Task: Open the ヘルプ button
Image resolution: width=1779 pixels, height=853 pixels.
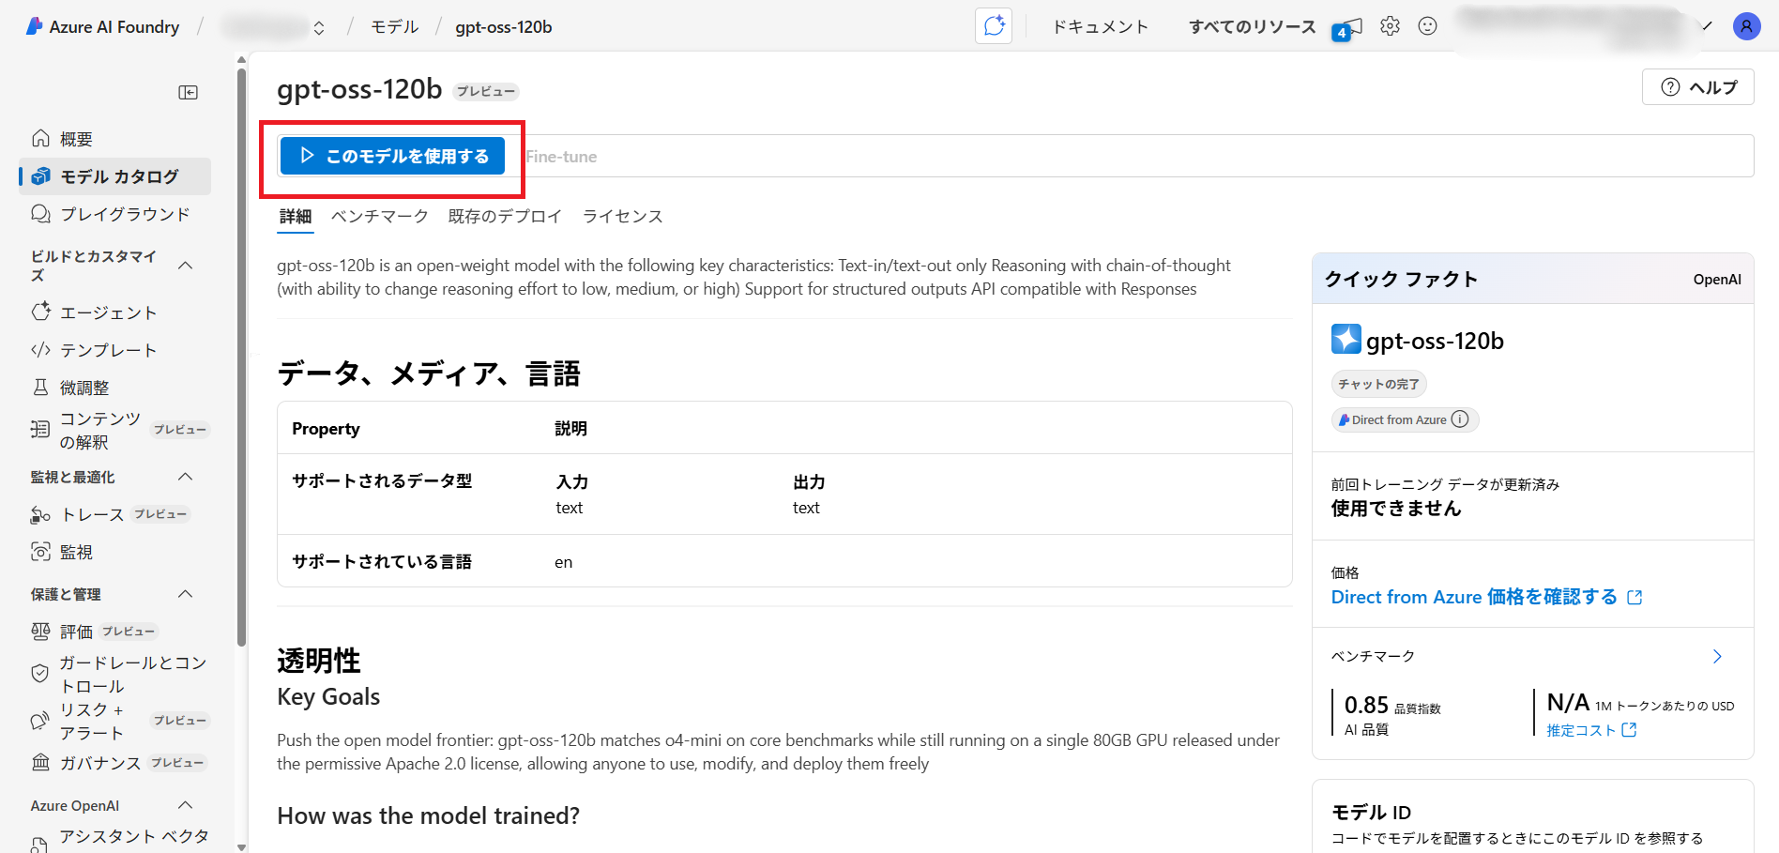Action: 1698,87
